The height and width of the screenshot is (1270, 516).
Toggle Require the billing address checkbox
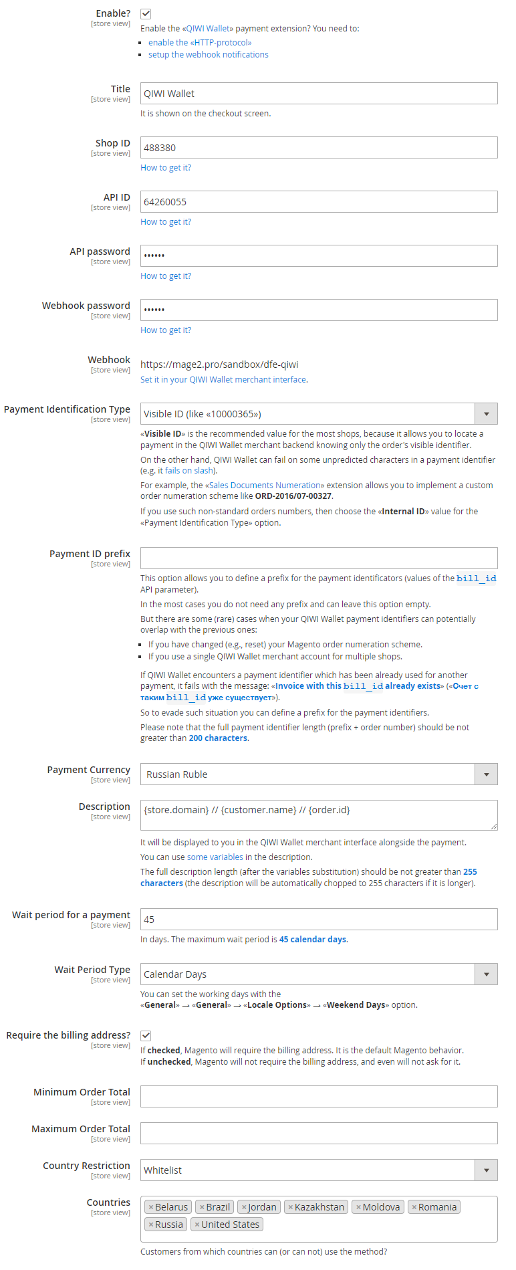pyautogui.click(x=146, y=1035)
